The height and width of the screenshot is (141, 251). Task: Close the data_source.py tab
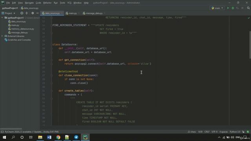[62, 13]
